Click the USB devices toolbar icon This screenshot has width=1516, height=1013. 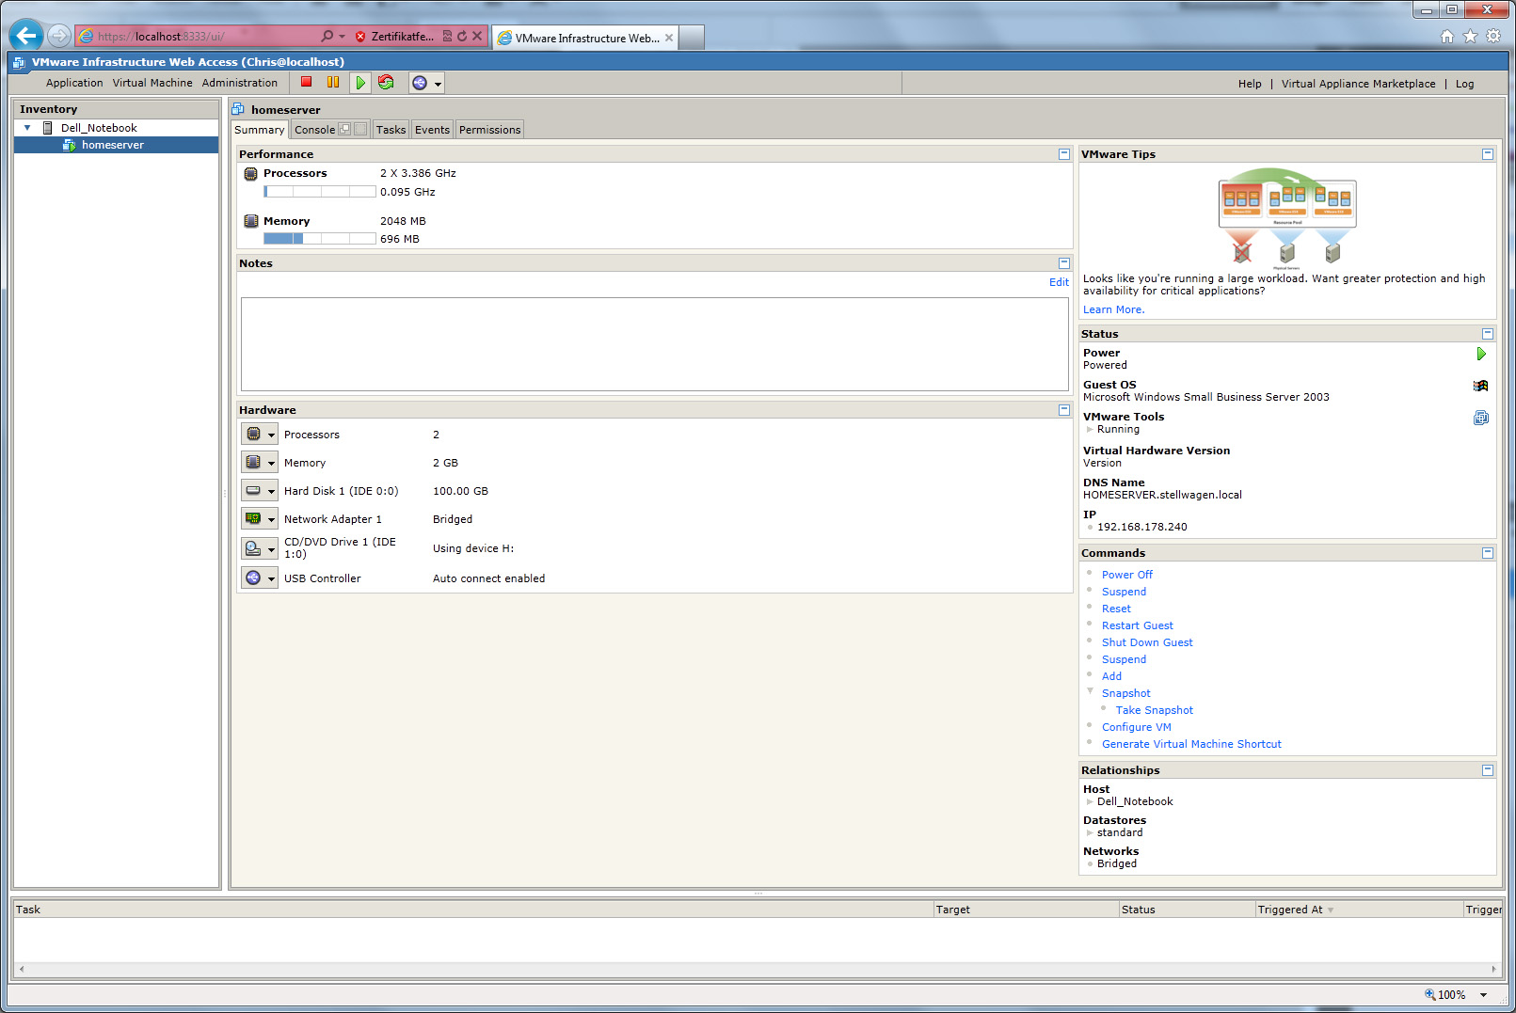tap(420, 83)
